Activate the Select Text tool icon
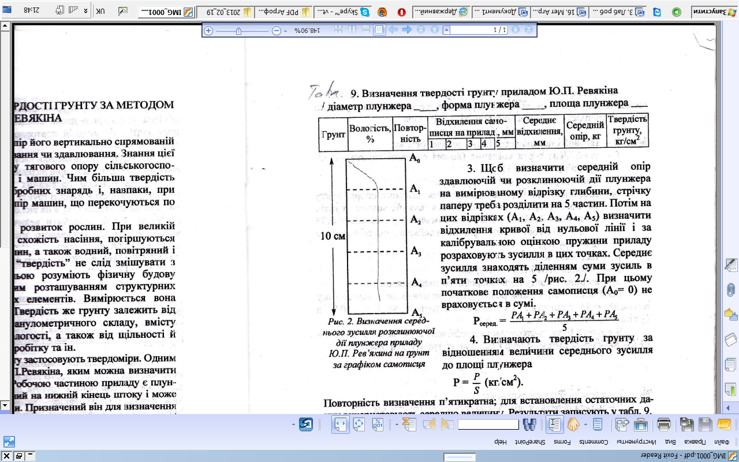739x462 pixels. coord(554,424)
